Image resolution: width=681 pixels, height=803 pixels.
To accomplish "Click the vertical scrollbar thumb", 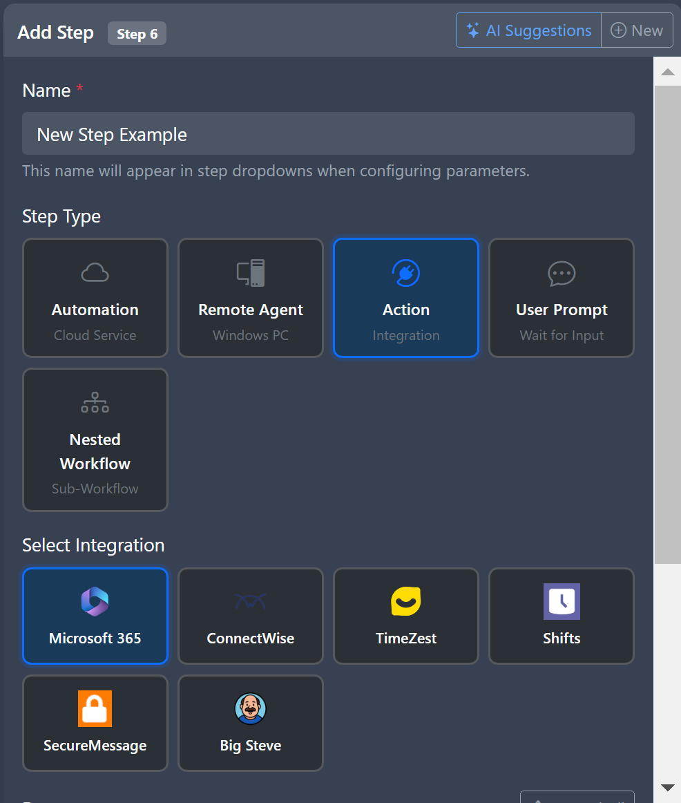I will coord(667,325).
